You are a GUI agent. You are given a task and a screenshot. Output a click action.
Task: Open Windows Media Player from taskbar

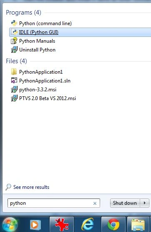click(35, 225)
